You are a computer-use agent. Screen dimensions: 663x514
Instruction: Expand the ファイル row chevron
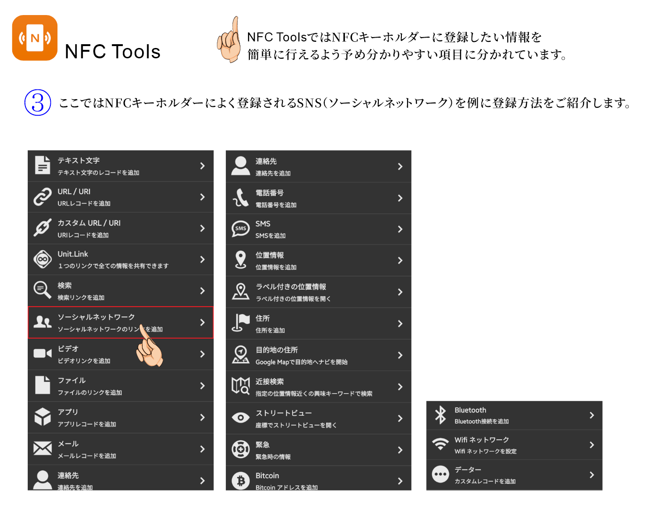tap(202, 385)
